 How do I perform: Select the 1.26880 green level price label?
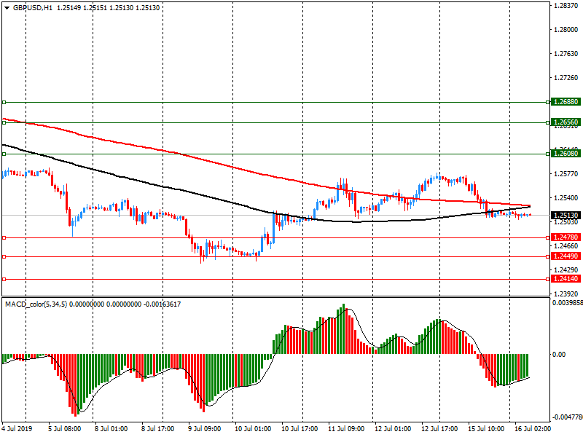pos(566,102)
